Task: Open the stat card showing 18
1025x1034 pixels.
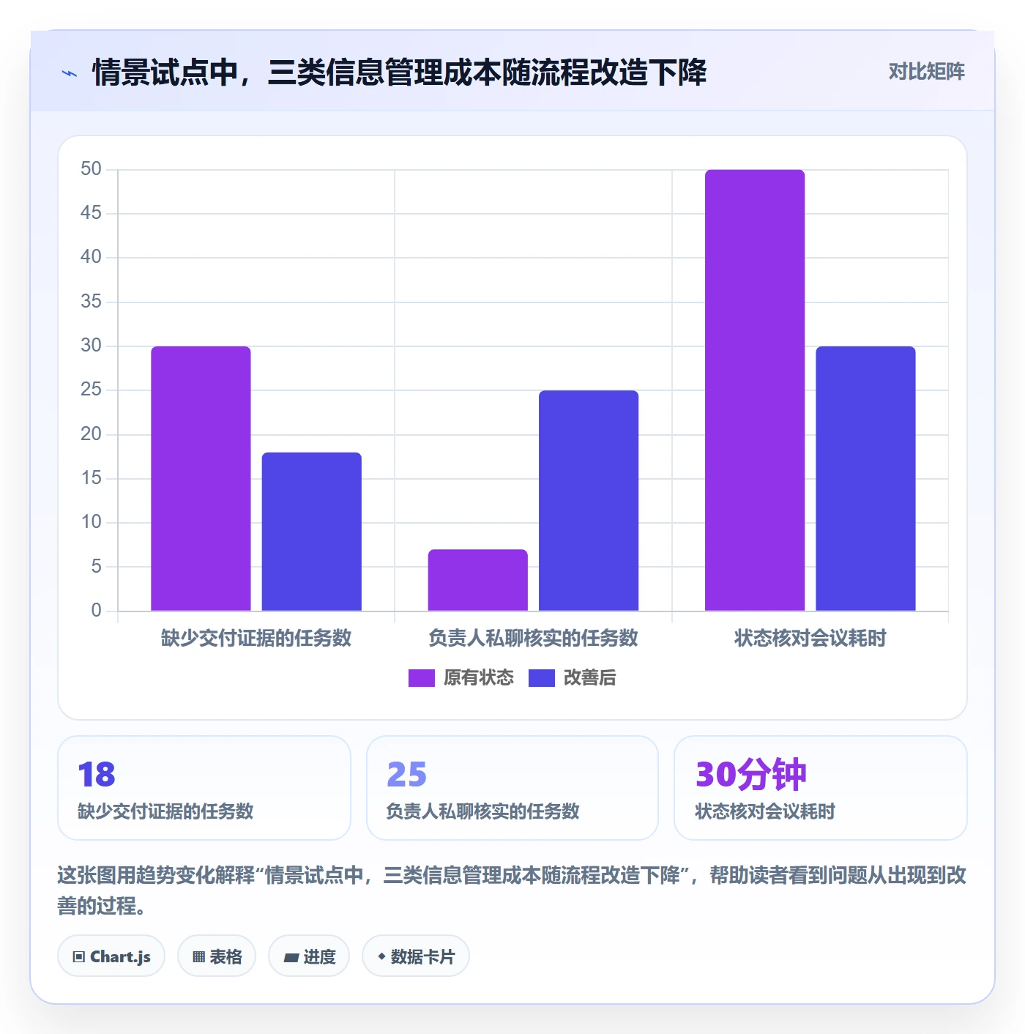Action: tap(204, 788)
